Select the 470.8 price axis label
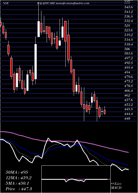Viewport: 138px width, 193px height. pos(128,86)
